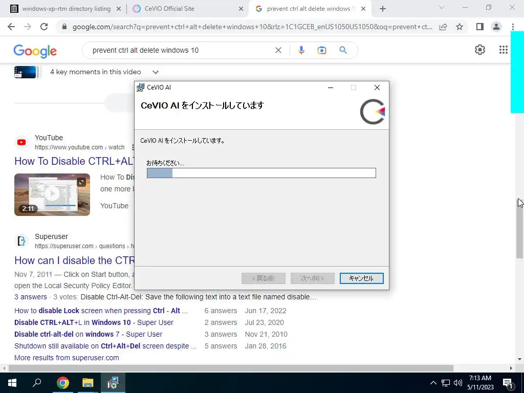
Task: Expand 4 key moments in this video
Action: [156, 72]
